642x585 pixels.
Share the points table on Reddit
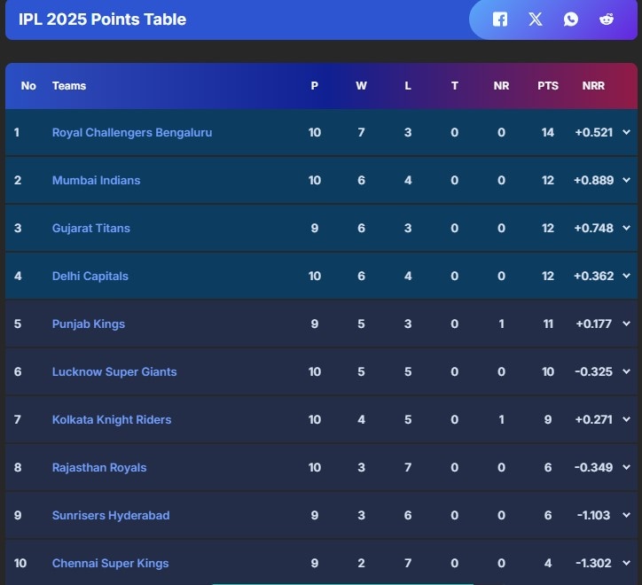(x=607, y=19)
